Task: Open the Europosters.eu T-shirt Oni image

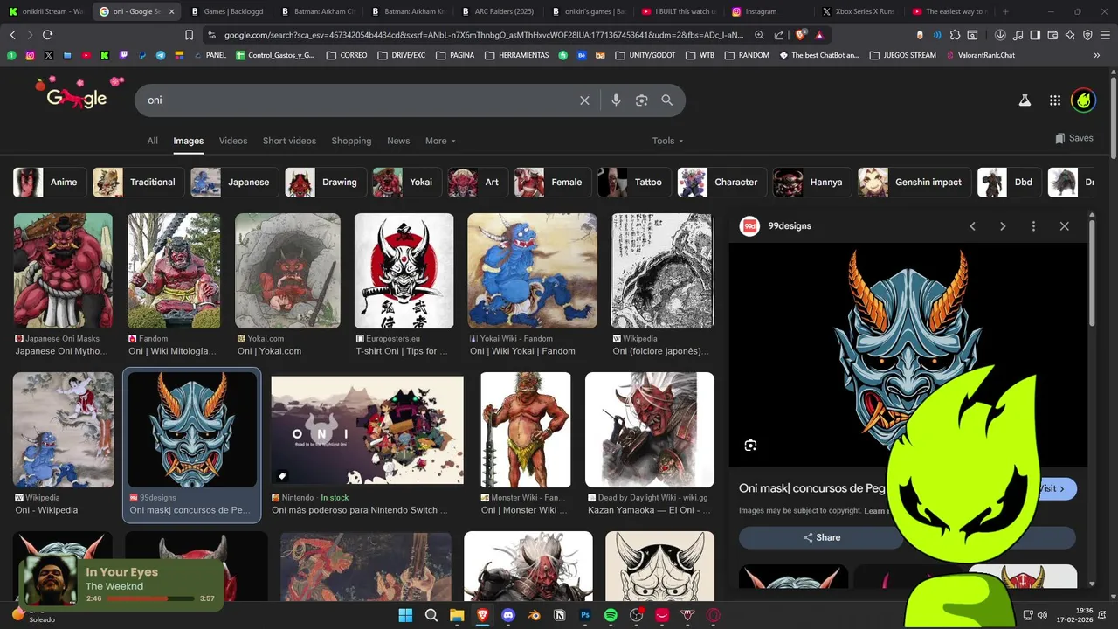Action: click(404, 271)
